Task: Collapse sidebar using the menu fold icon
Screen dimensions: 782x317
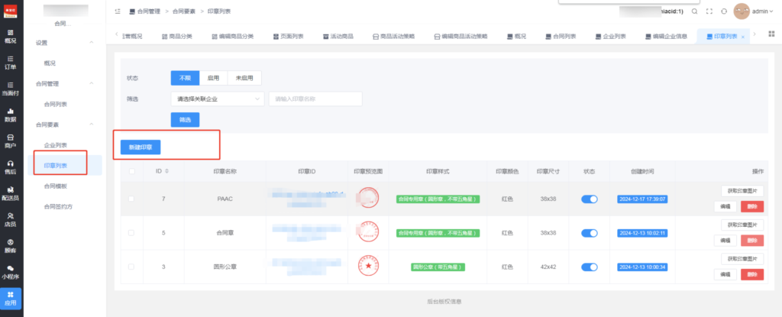Action: pos(117,11)
